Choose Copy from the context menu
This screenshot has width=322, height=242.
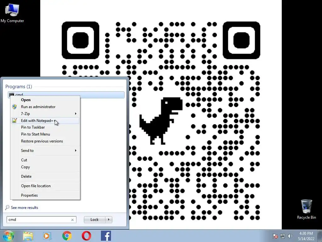45,167
